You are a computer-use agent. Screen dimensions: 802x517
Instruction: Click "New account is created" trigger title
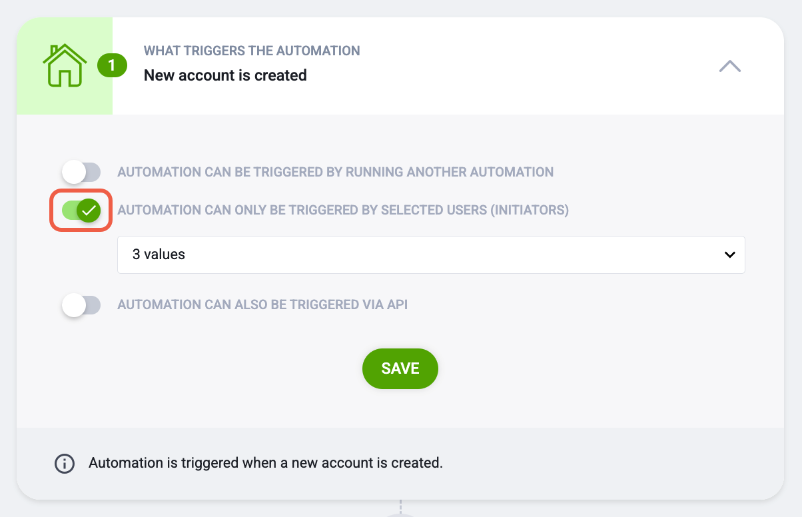pyautogui.click(x=225, y=75)
